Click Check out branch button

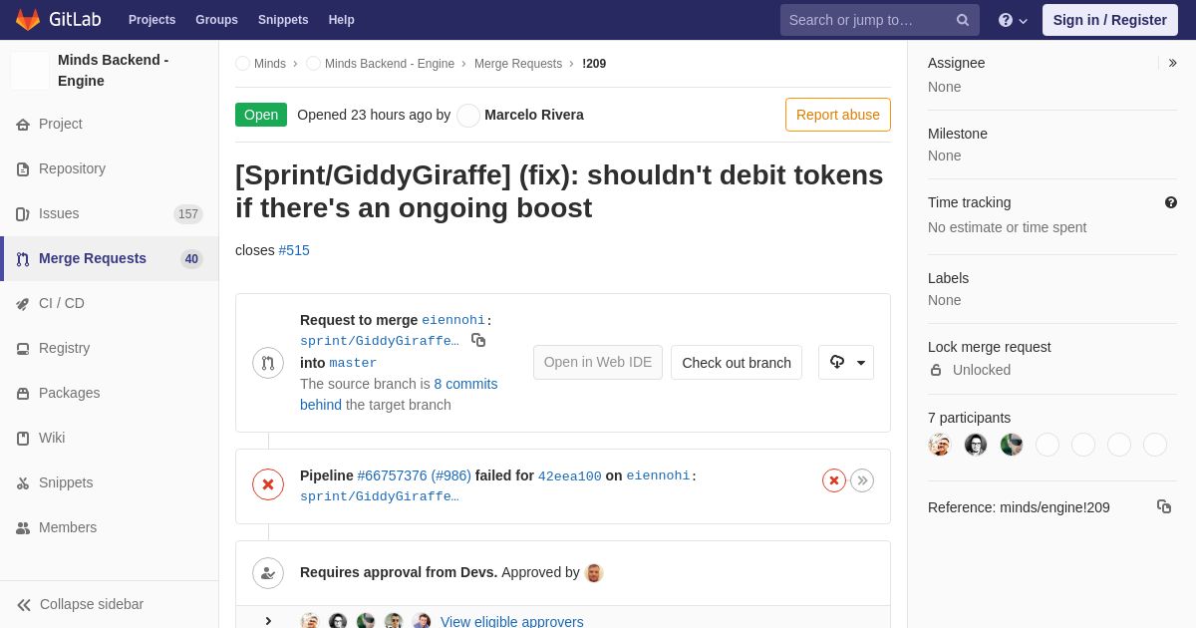click(x=737, y=363)
